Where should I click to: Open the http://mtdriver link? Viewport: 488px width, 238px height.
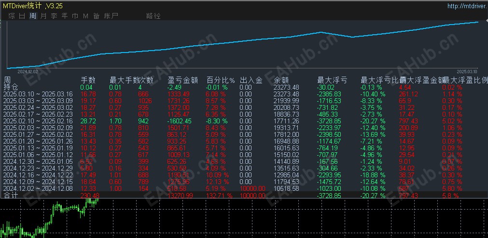[x=467, y=6]
